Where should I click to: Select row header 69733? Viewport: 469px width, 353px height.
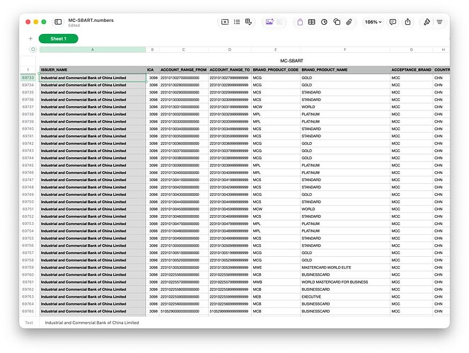(x=28, y=78)
